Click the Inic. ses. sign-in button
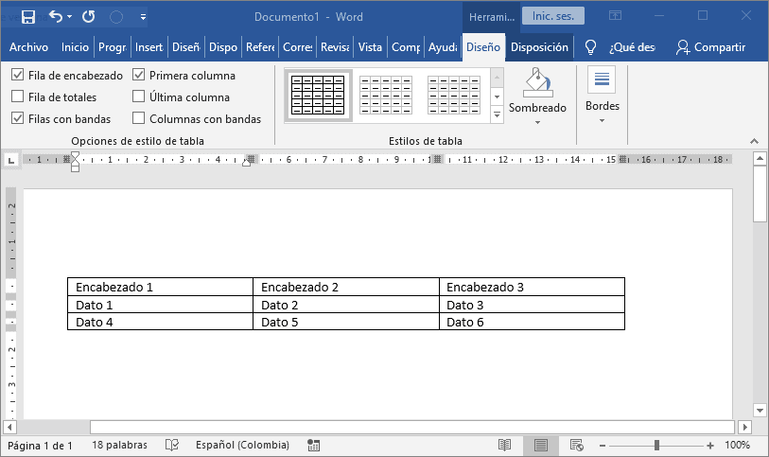 pos(553,16)
